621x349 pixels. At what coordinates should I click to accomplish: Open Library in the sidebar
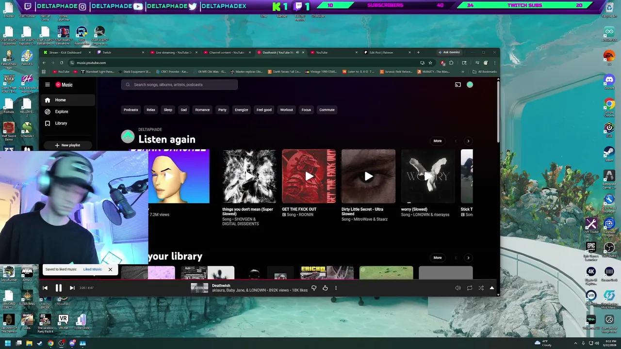tap(67, 123)
